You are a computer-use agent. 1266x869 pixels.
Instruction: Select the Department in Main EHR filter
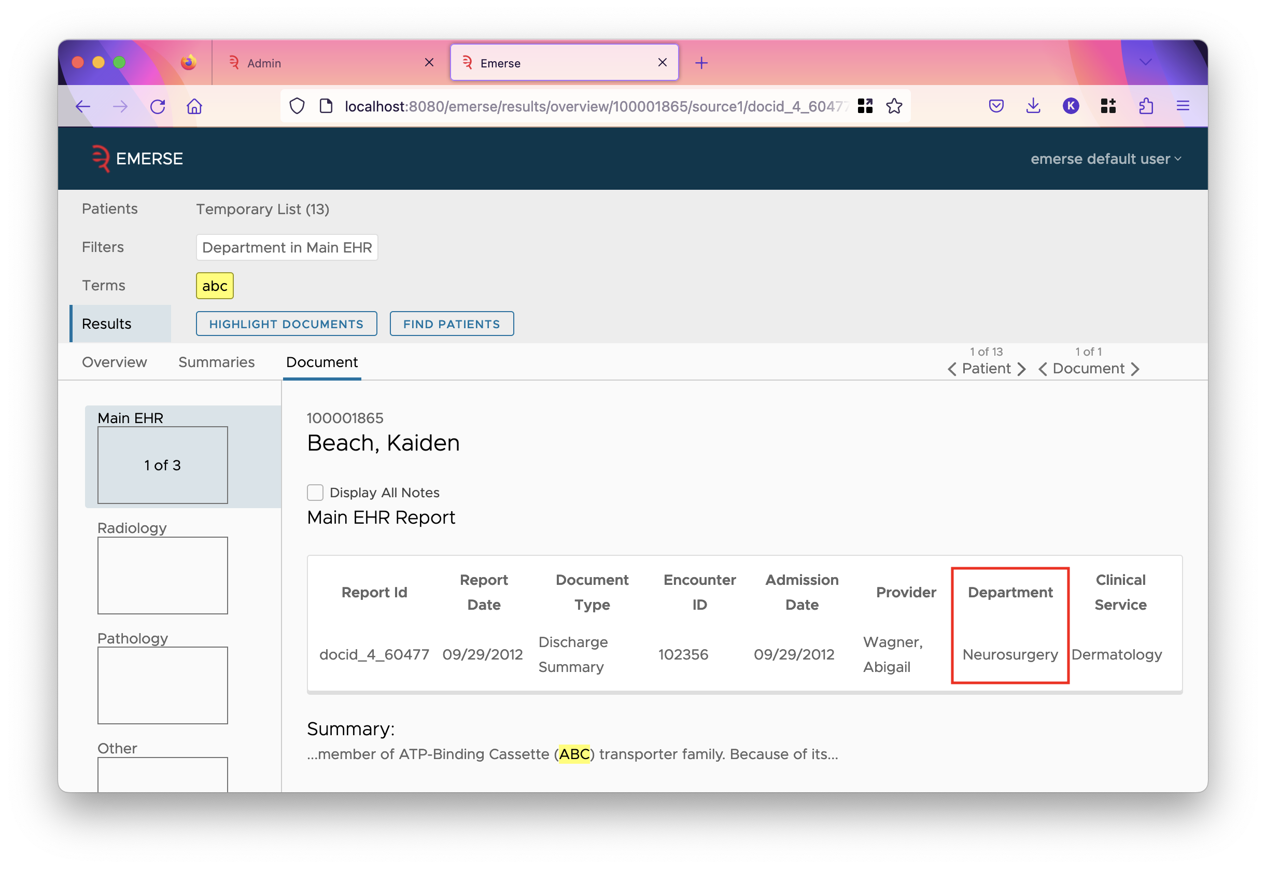click(x=286, y=247)
